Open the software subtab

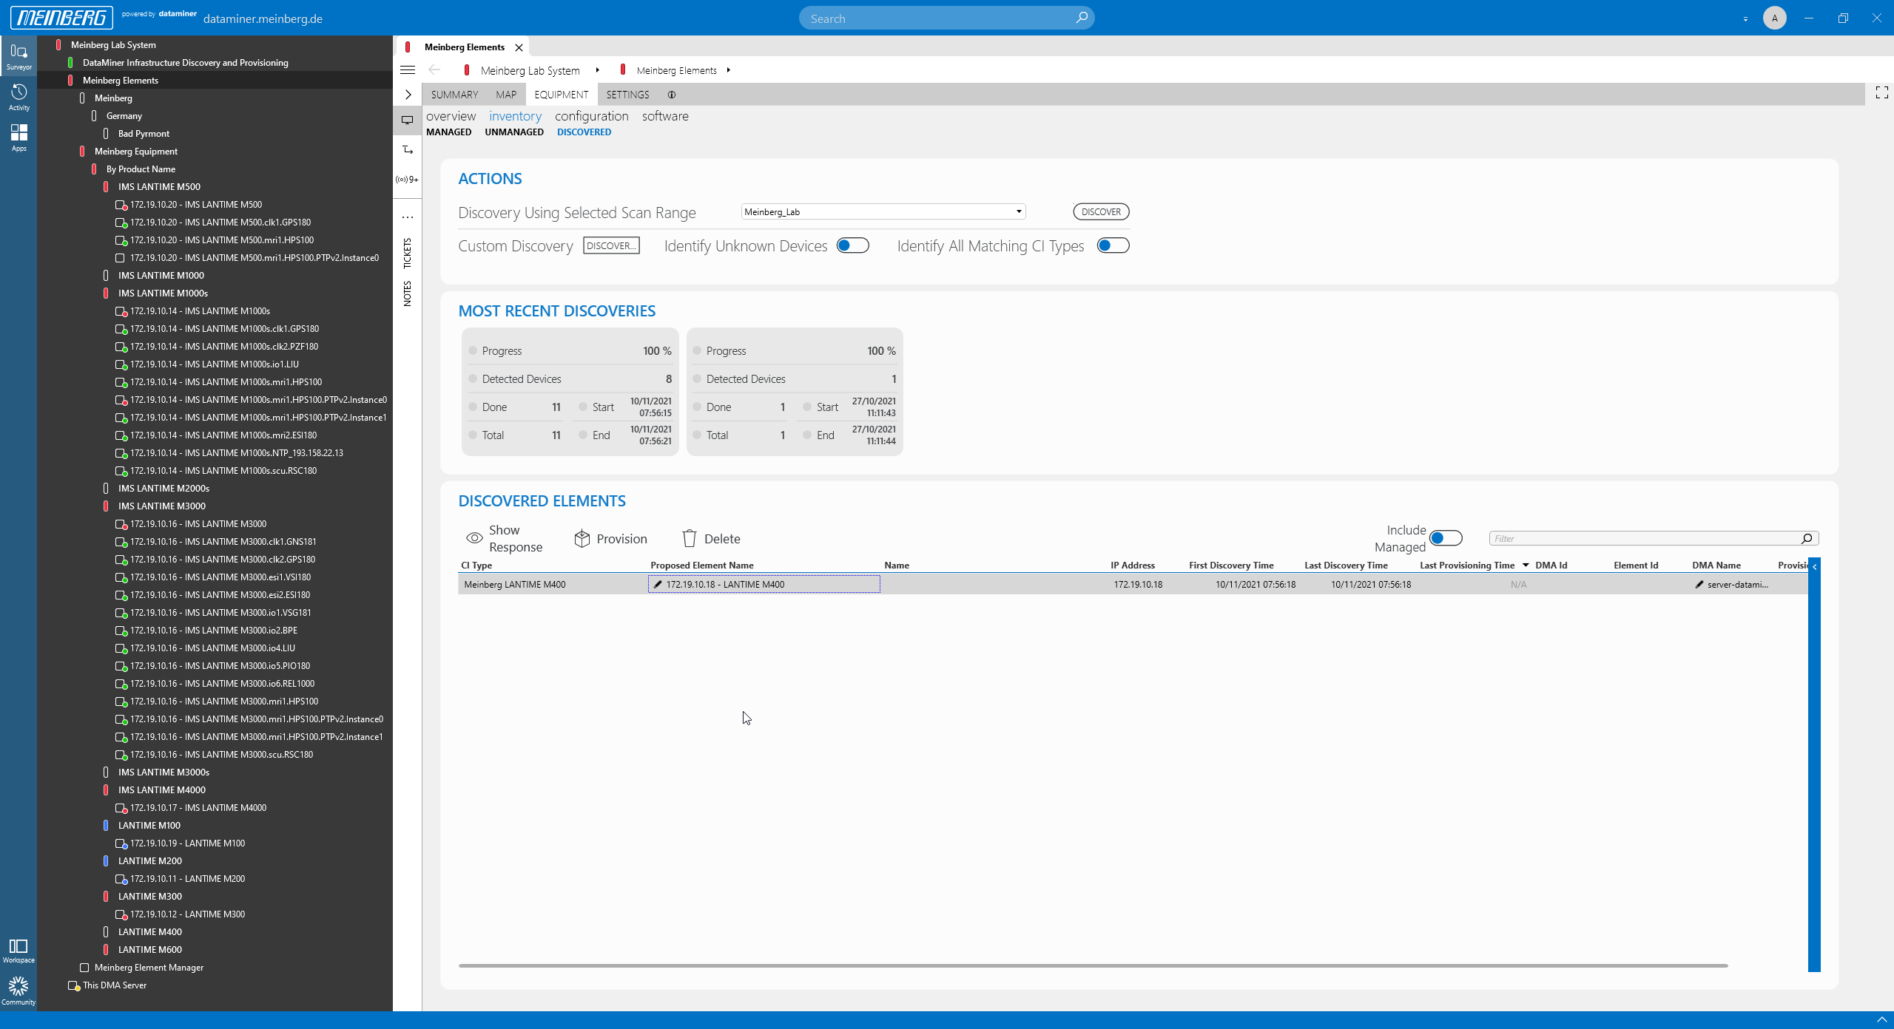point(665,116)
